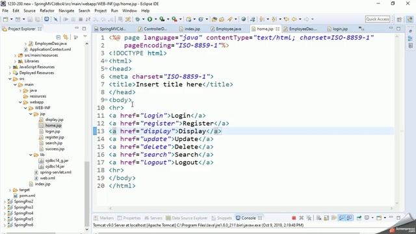Collapse the webapp folder
Image resolution: width=416 pixels, height=234 pixels.
(20, 102)
